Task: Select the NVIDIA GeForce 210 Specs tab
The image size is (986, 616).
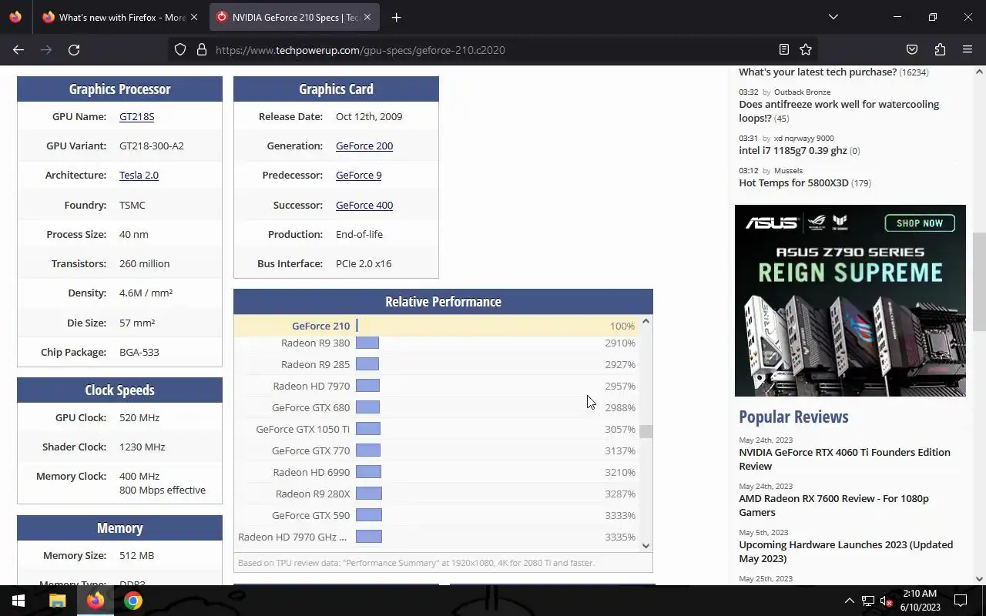Action: (295, 17)
